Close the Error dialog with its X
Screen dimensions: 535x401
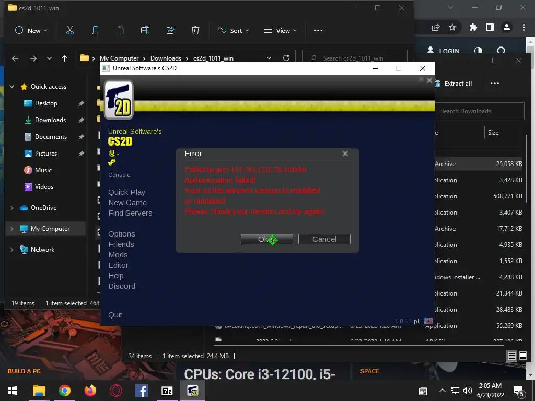coord(345,154)
